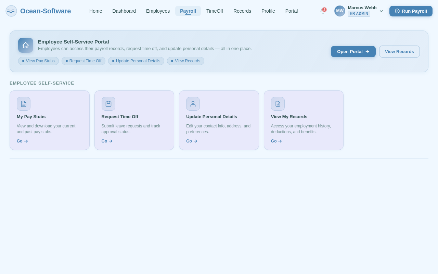Select the View Pay Stubs pill in the banner
The height and width of the screenshot is (274, 438).
point(38,61)
